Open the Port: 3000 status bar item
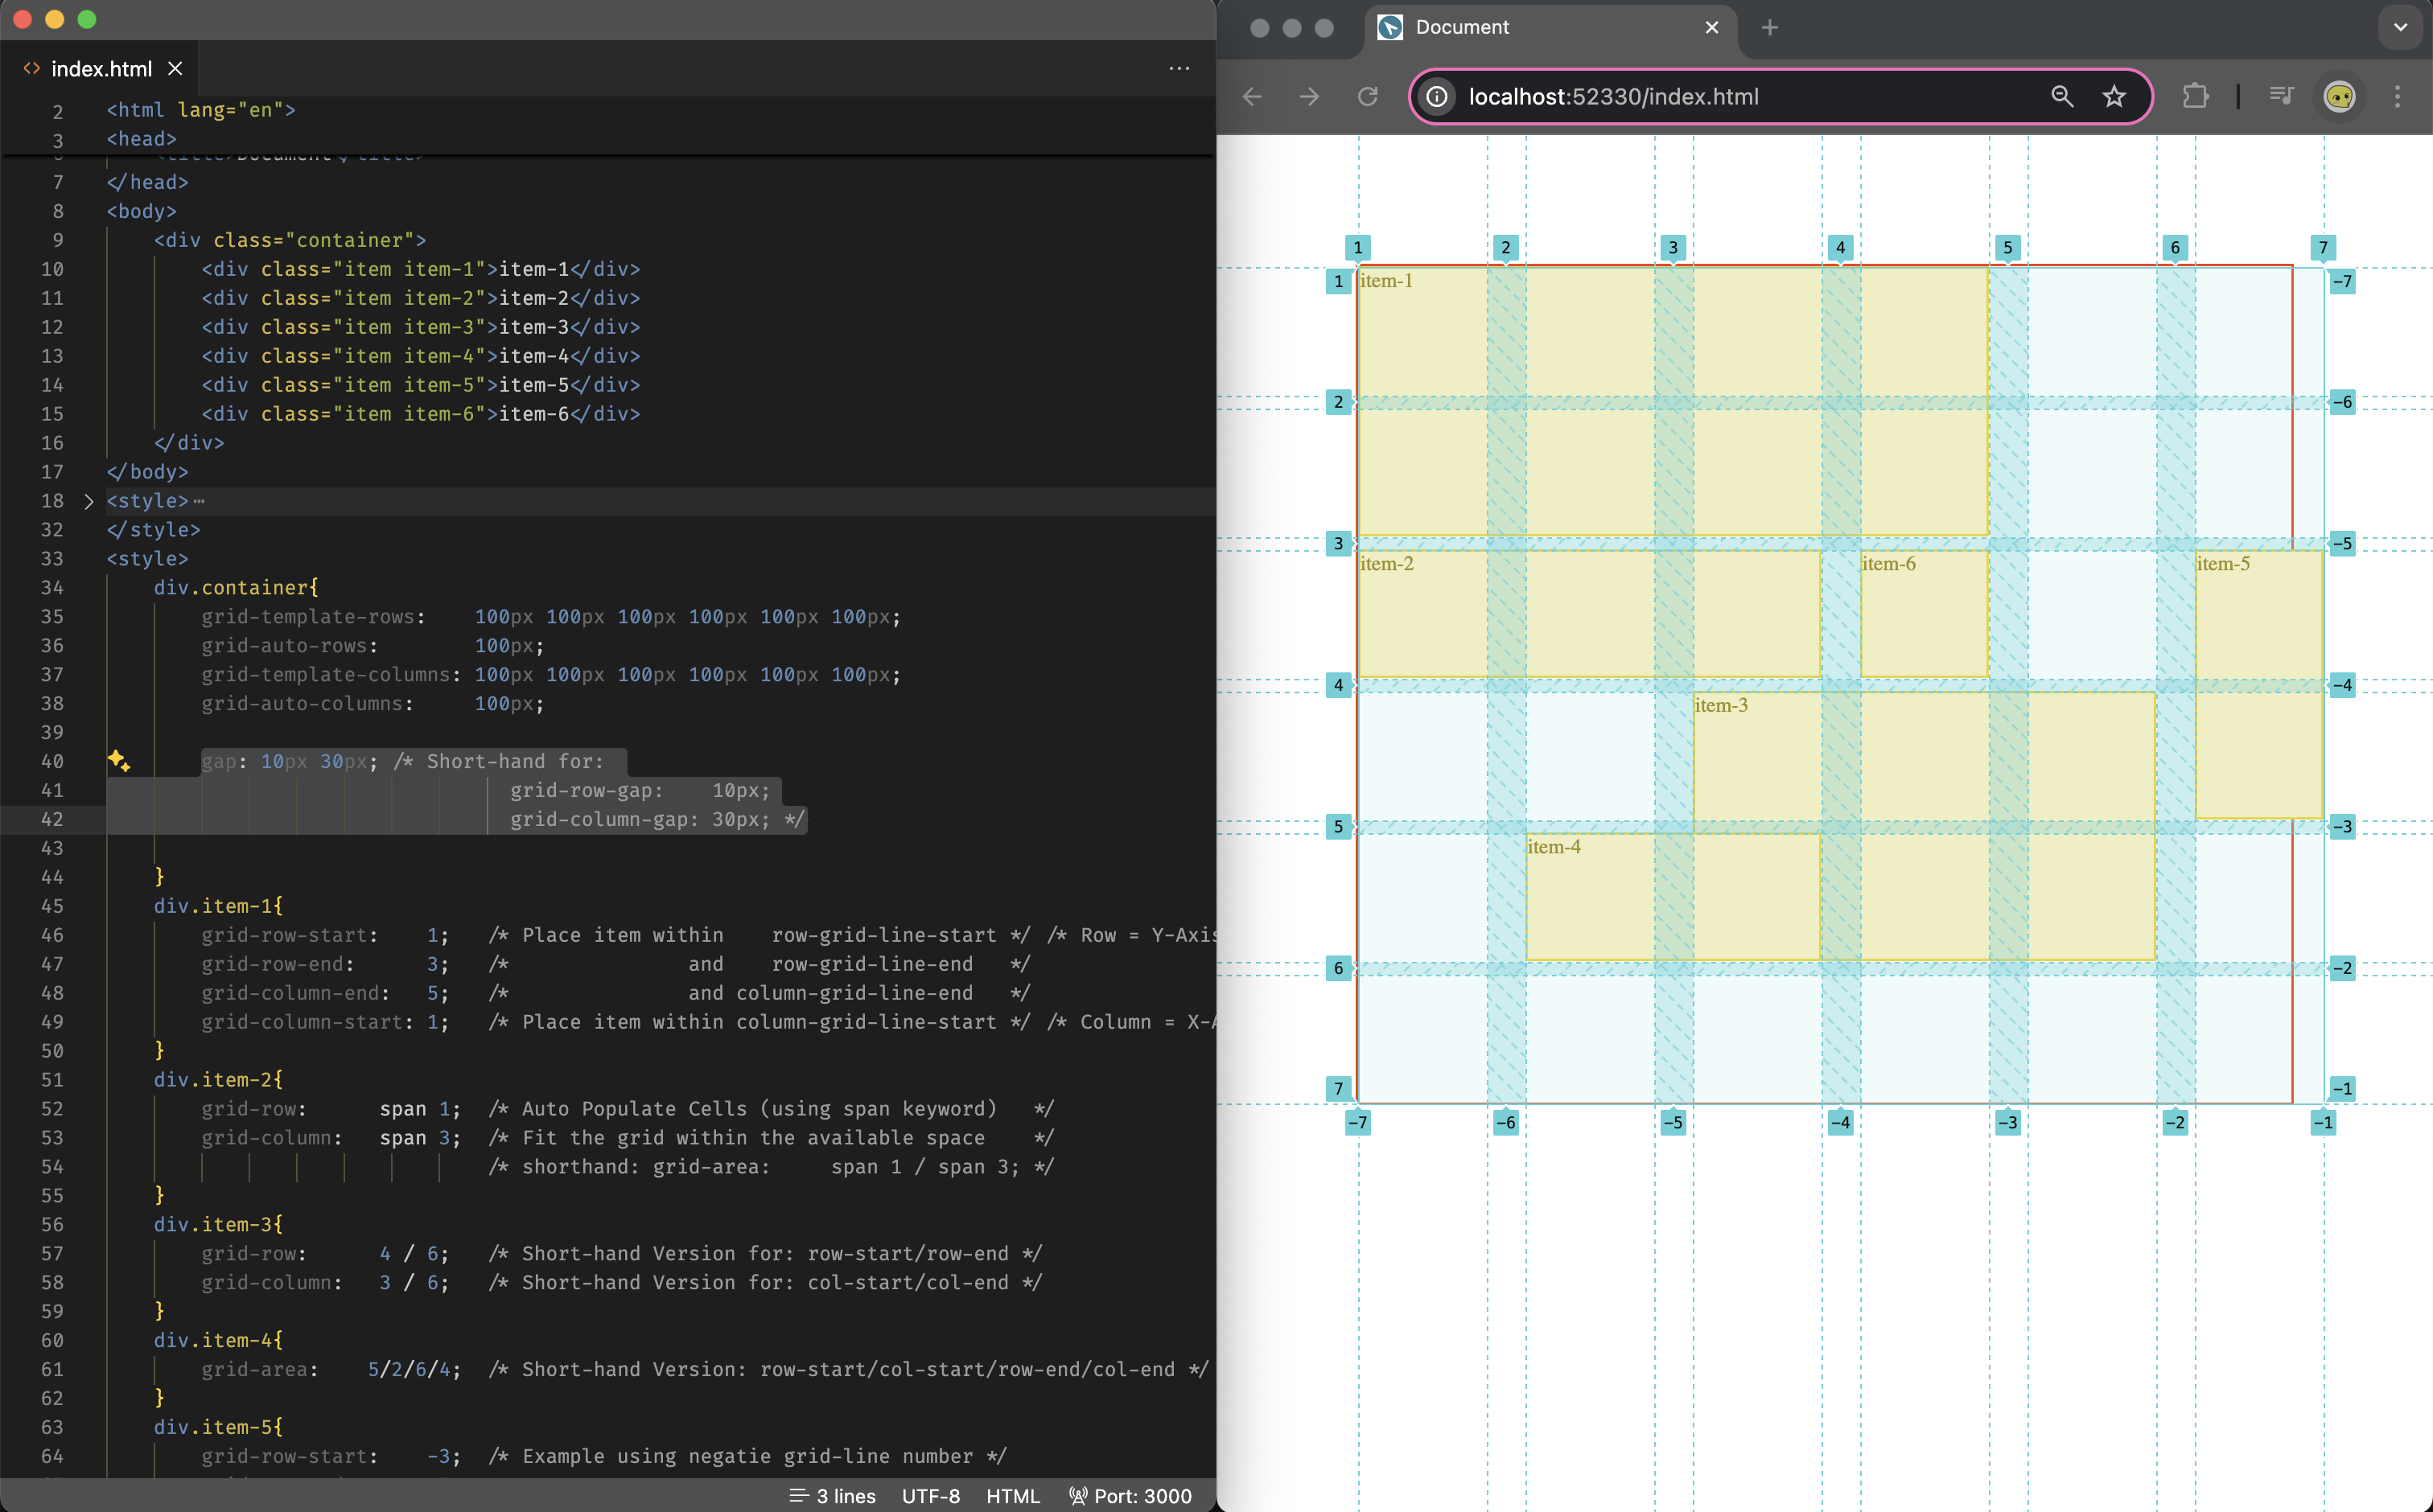 point(1130,1496)
